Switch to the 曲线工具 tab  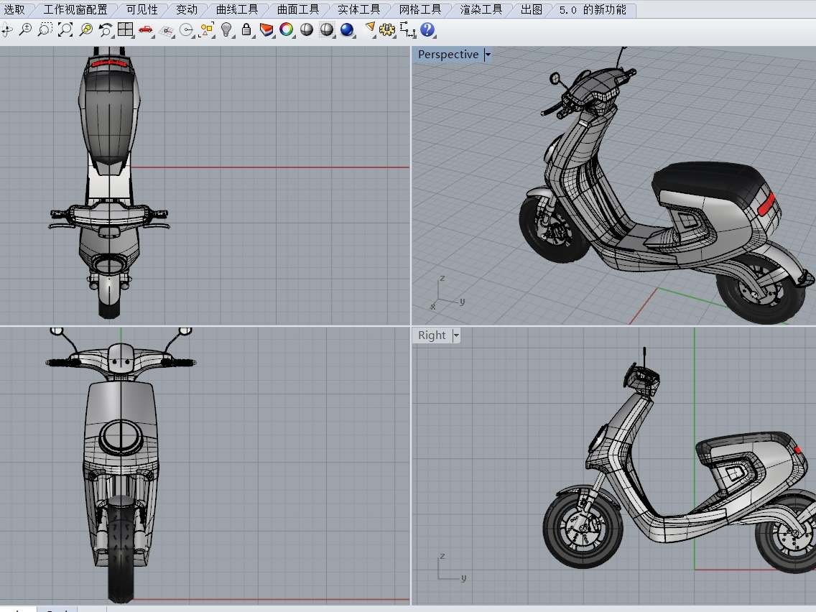(237, 9)
